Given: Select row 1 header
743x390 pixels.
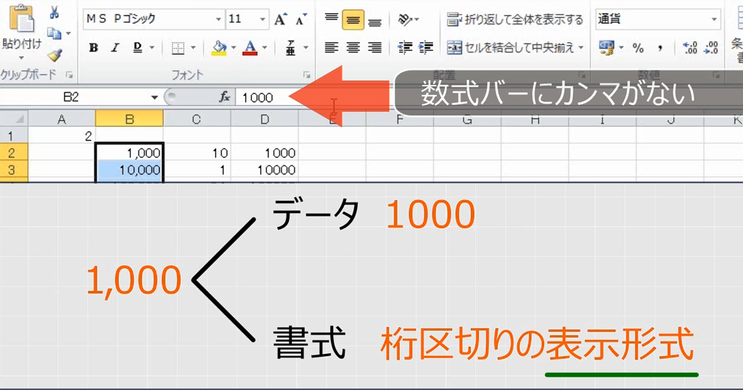Looking at the screenshot, I should 14,136.
